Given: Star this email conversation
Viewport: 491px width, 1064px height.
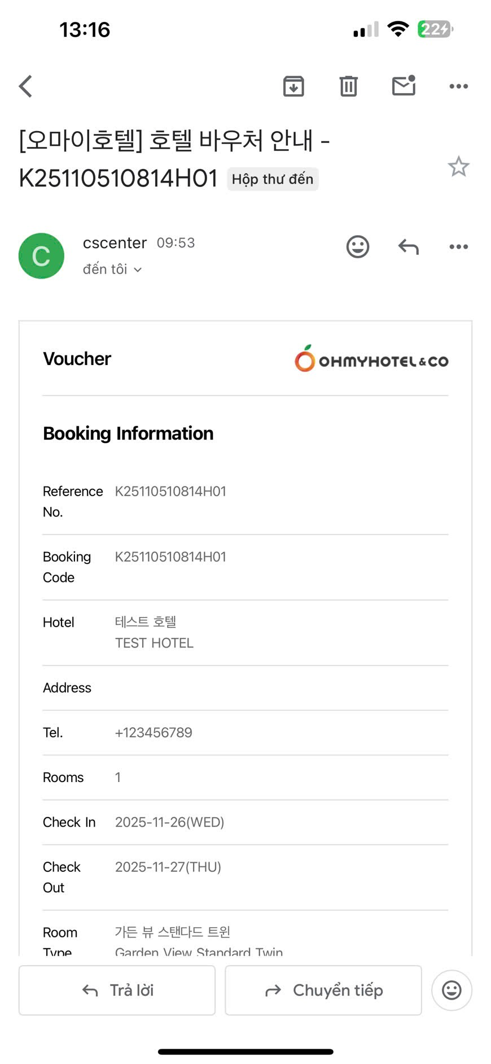Looking at the screenshot, I should coord(458,167).
